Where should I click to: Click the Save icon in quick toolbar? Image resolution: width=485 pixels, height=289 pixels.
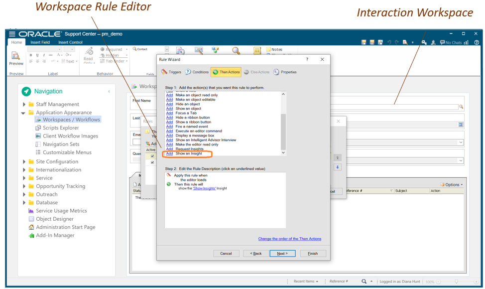[364, 42]
